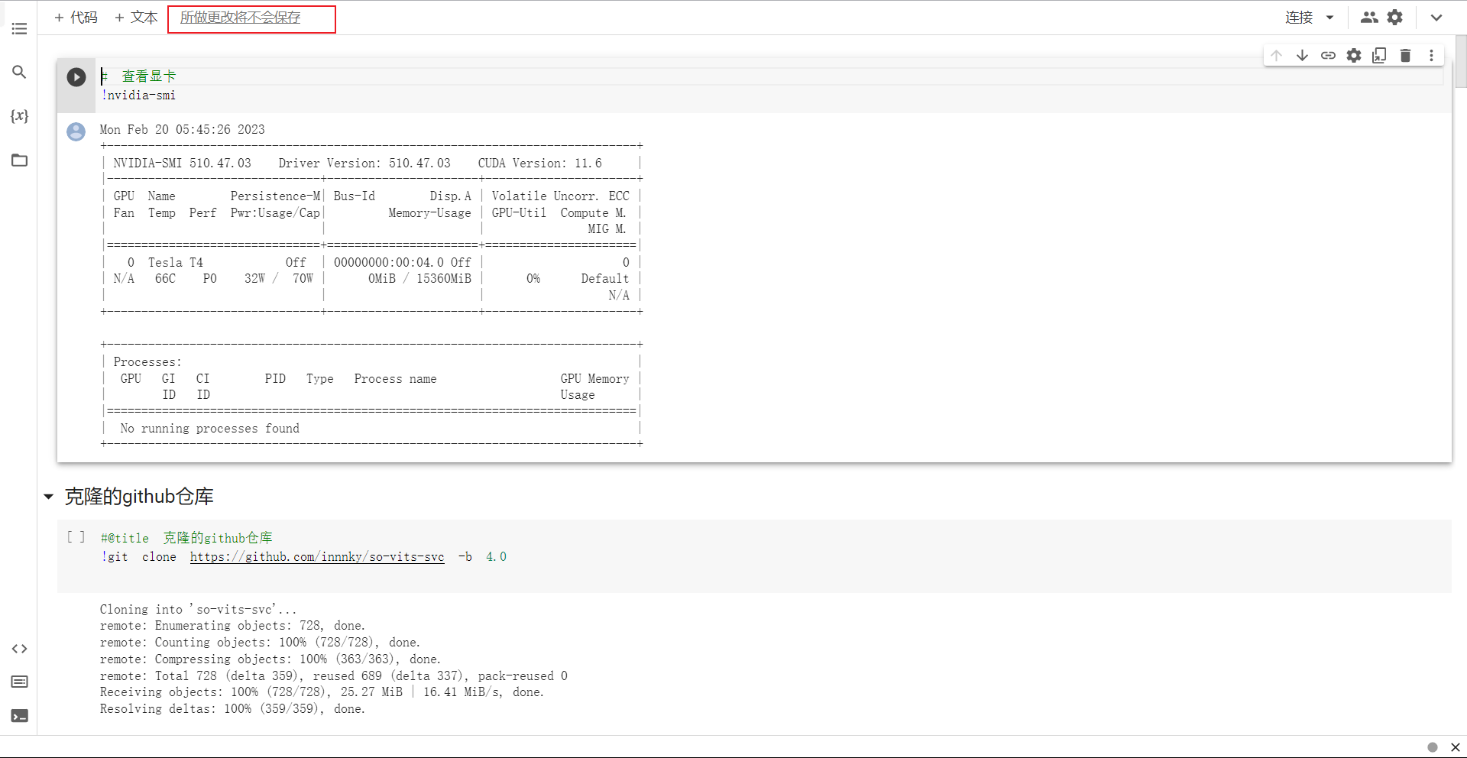Open the cell's more actions menu

point(1431,55)
